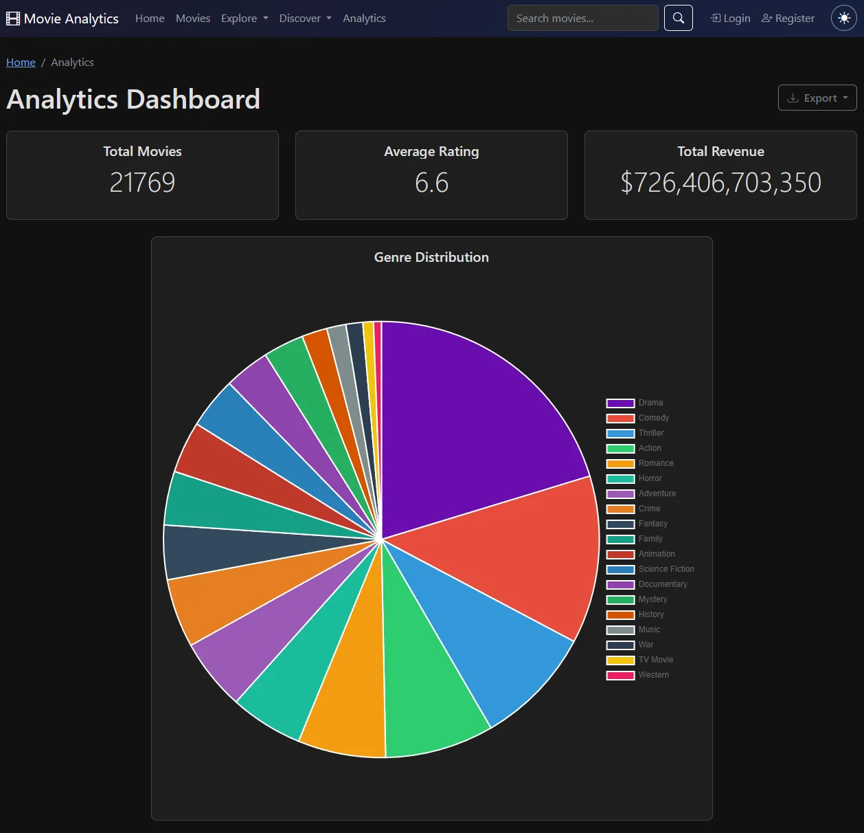
Task: Click the Analytics Dashboard heading
Action: pos(133,99)
